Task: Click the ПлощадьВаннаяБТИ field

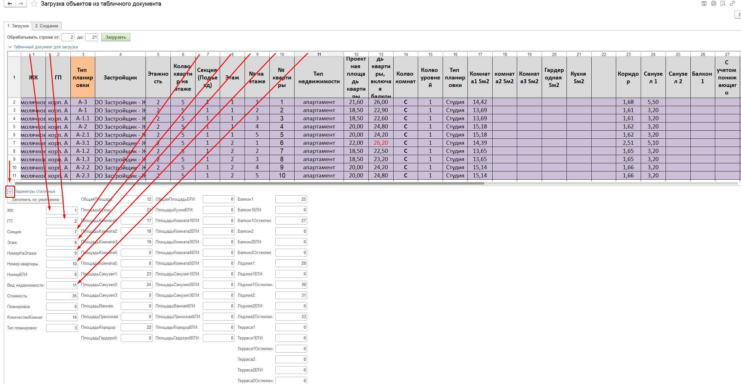Action: pos(218,306)
